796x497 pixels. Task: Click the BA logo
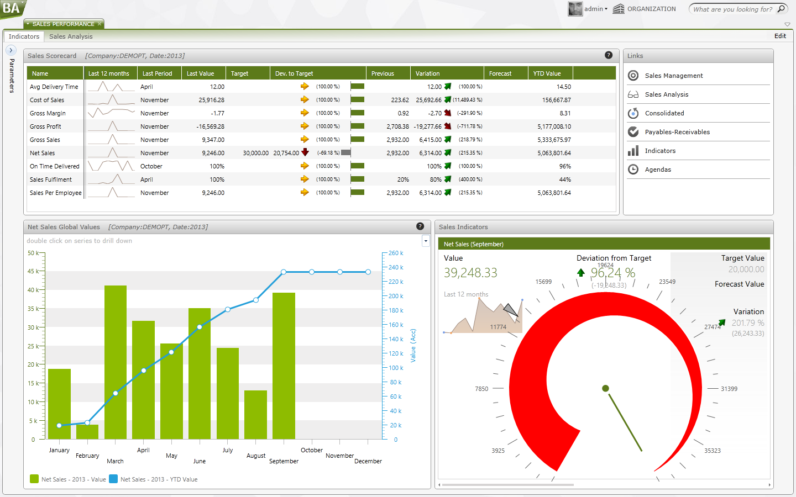(11, 9)
